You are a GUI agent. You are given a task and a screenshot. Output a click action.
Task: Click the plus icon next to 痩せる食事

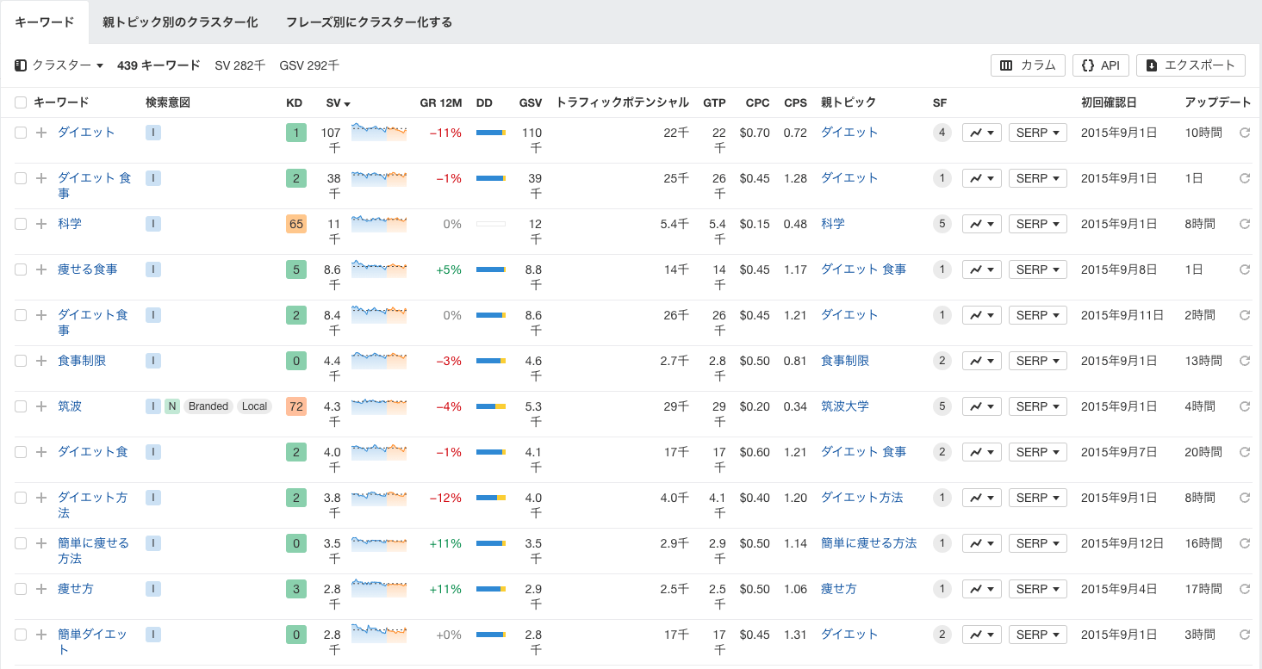point(40,269)
